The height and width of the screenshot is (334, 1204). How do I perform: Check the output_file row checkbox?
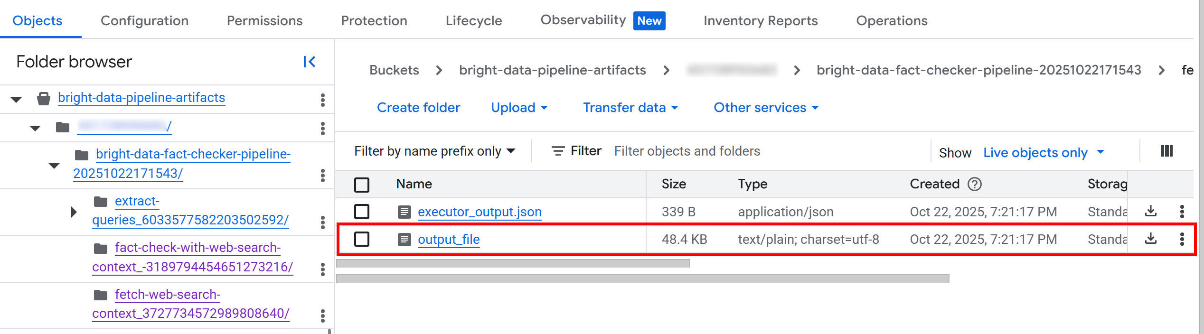[x=362, y=239]
